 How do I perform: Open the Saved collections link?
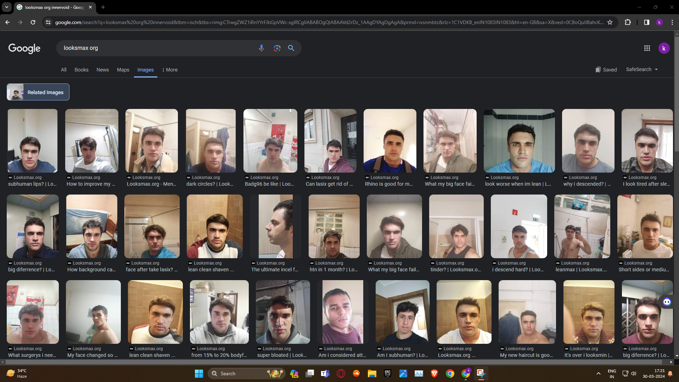click(606, 70)
